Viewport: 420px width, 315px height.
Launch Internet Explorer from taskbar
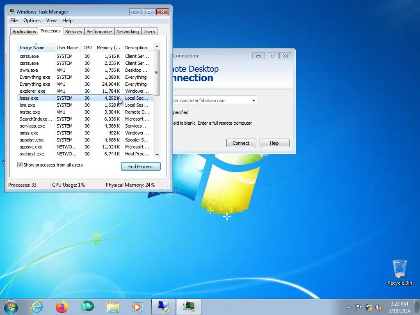tap(37, 307)
